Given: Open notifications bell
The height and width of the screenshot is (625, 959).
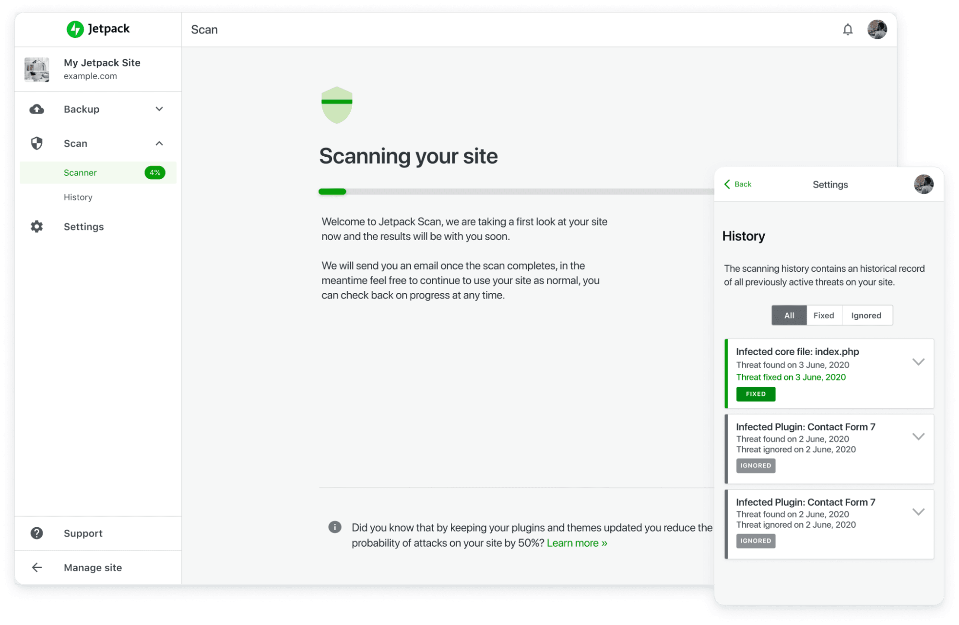Looking at the screenshot, I should [848, 30].
